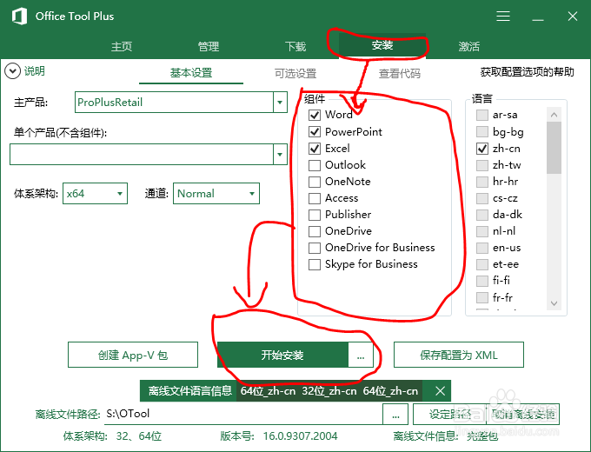The width and height of the screenshot is (591, 452).
Task: Open the 开始安装 more options ellipsis
Action: tap(361, 355)
